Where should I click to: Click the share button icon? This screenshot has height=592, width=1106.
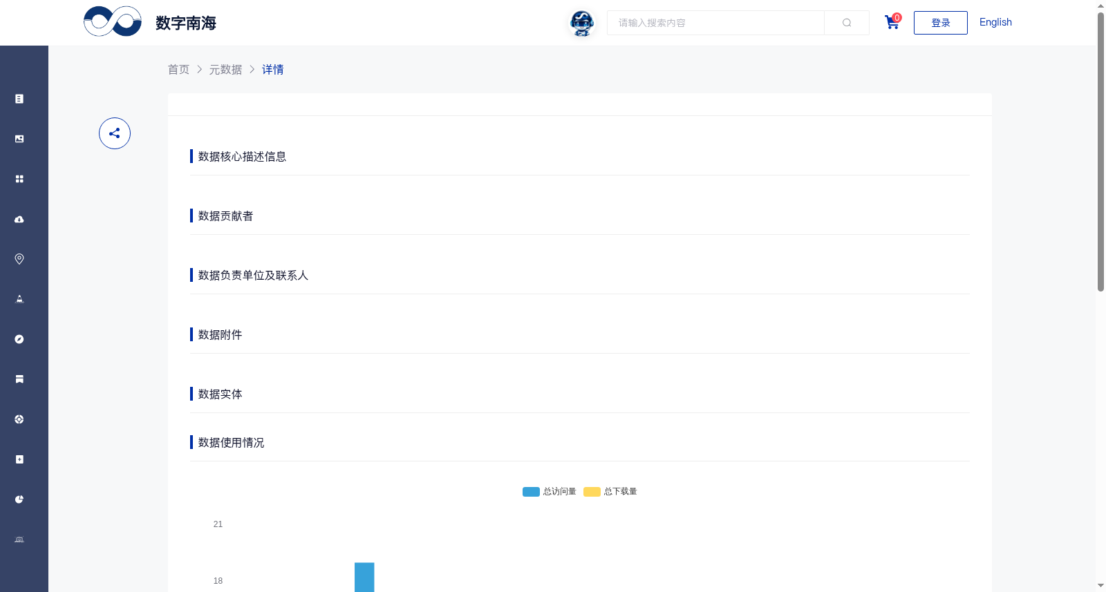click(115, 133)
